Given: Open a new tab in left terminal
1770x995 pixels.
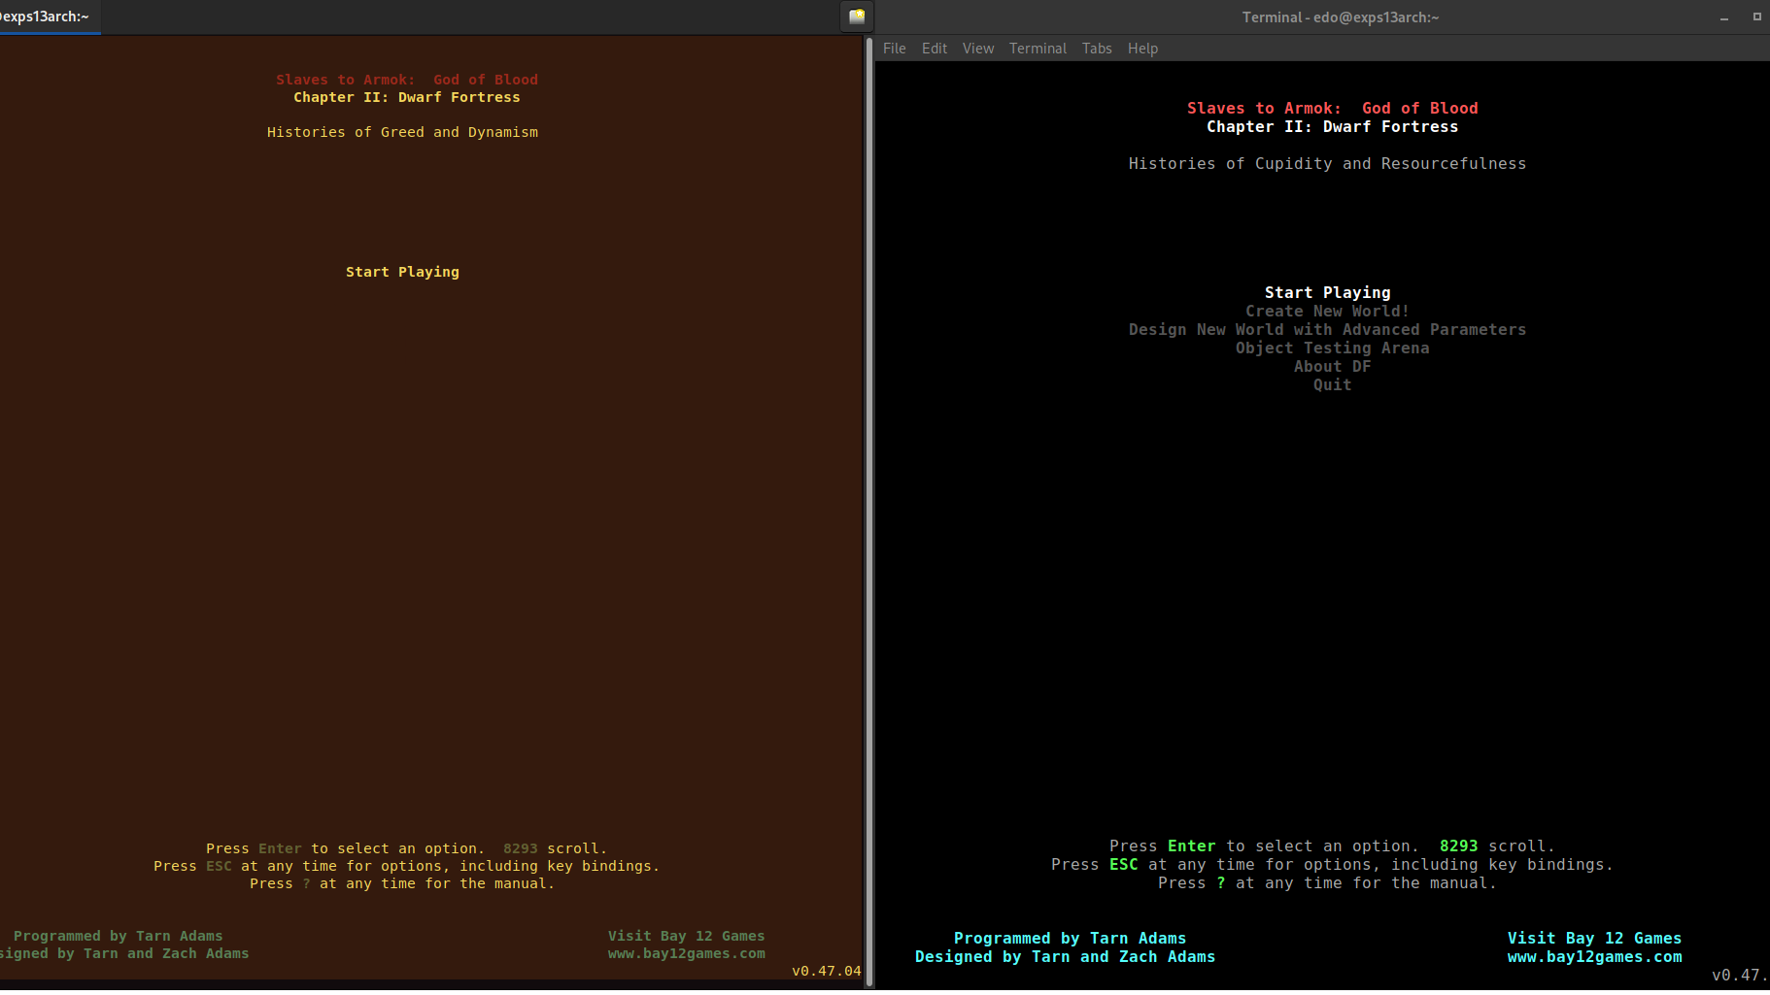Looking at the screenshot, I should [857, 17].
